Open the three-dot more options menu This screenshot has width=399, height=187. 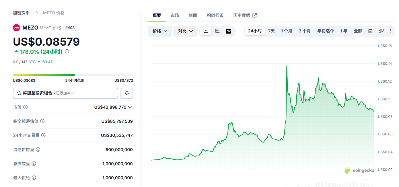(x=390, y=31)
